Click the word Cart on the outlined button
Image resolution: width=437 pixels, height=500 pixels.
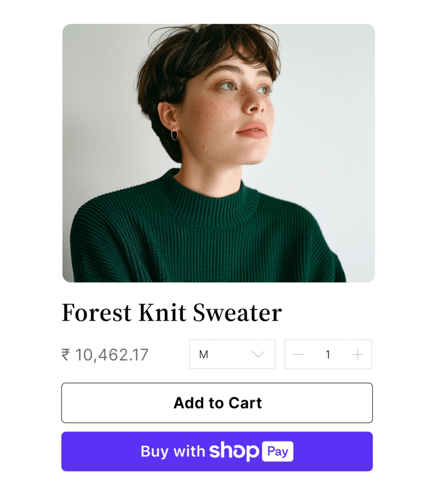pos(245,403)
